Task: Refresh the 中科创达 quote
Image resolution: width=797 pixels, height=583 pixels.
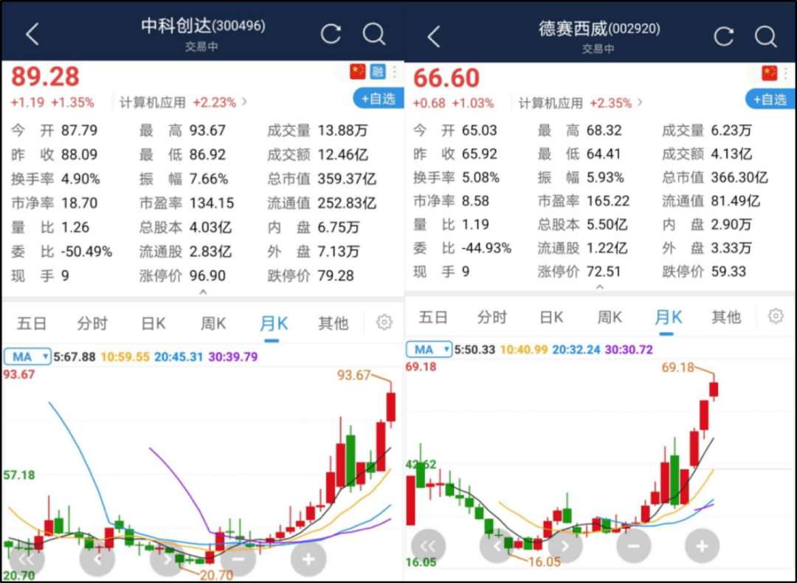Action: point(331,34)
